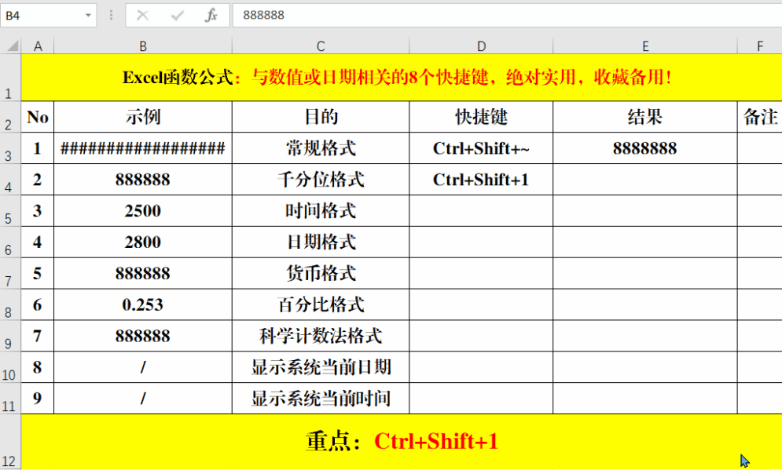Click the No cell '5' in row 7

pyautogui.click(x=38, y=274)
